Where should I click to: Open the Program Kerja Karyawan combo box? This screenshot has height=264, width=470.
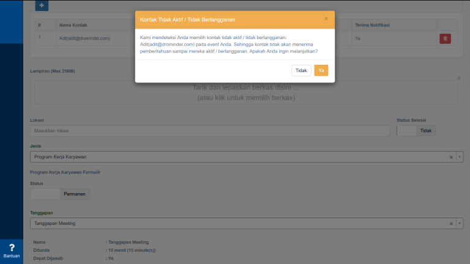[239, 157]
